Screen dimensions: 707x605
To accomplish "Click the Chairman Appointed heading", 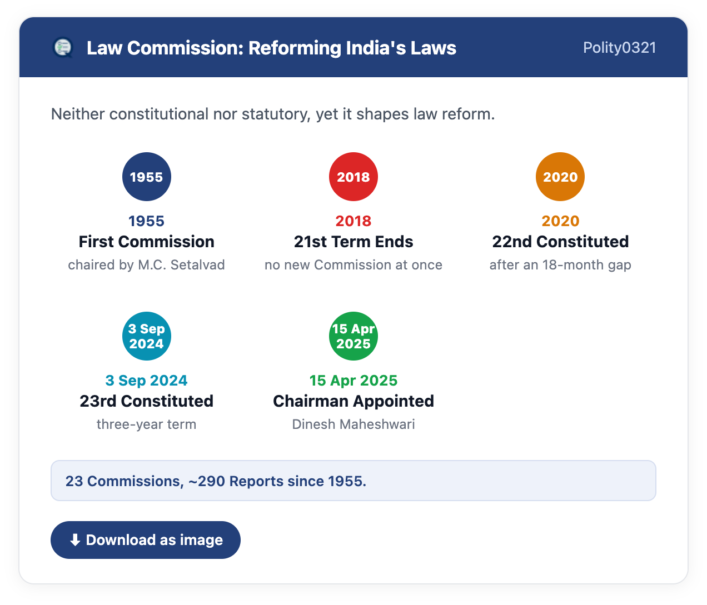I will click(353, 401).
